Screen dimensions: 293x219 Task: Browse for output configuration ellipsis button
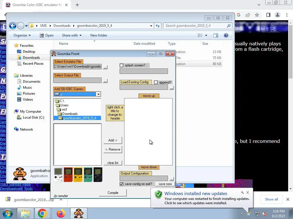[x=171, y=179]
